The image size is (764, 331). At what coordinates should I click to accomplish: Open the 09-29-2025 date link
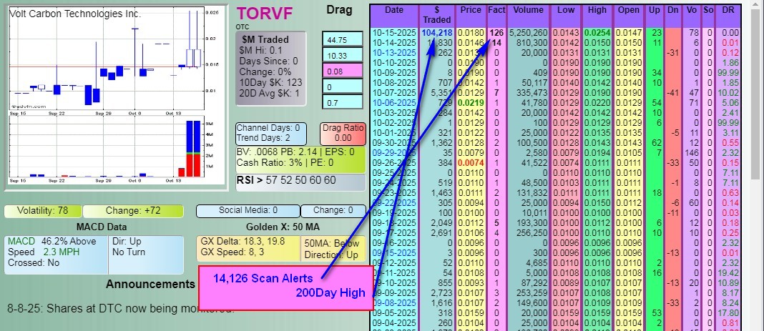coord(393,152)
